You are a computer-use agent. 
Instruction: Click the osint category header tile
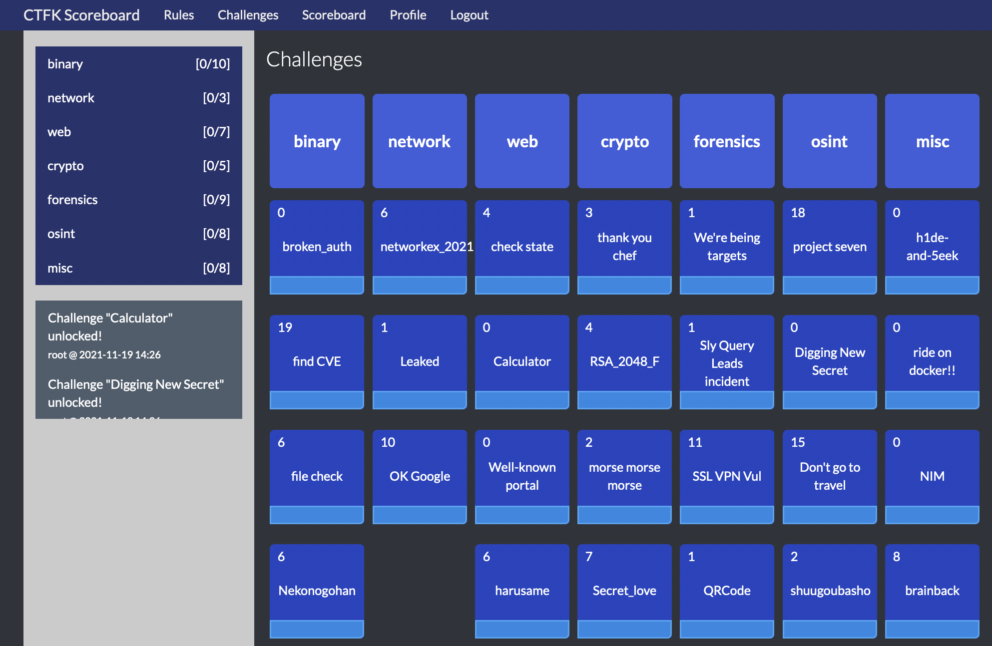829,141
